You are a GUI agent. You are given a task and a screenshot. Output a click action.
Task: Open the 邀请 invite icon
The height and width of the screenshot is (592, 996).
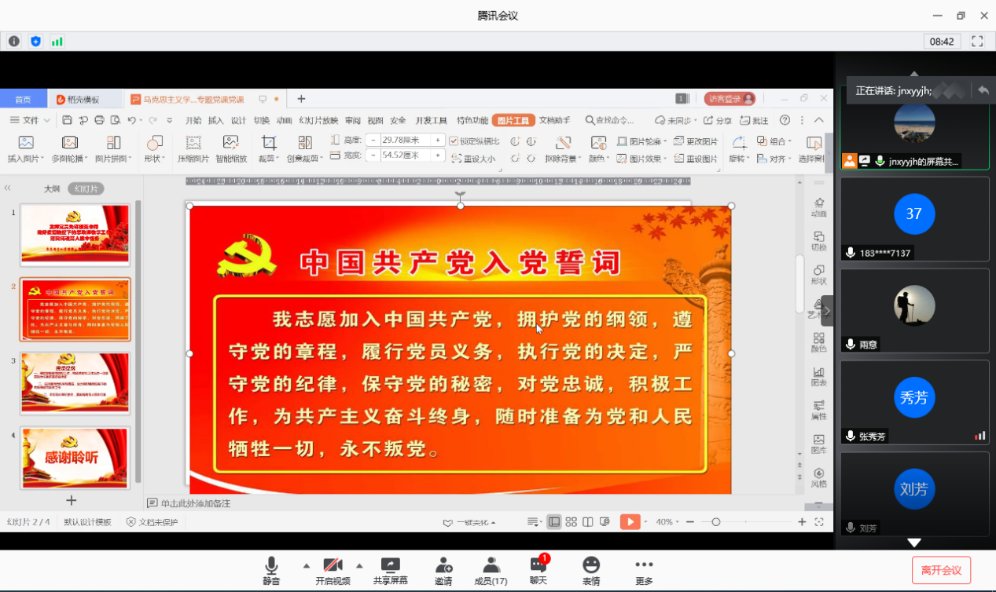(x=443, y=571)
